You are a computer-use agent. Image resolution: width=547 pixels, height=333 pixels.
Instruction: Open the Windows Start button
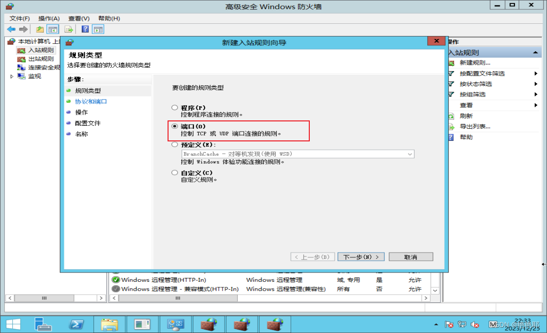point(13,324)
